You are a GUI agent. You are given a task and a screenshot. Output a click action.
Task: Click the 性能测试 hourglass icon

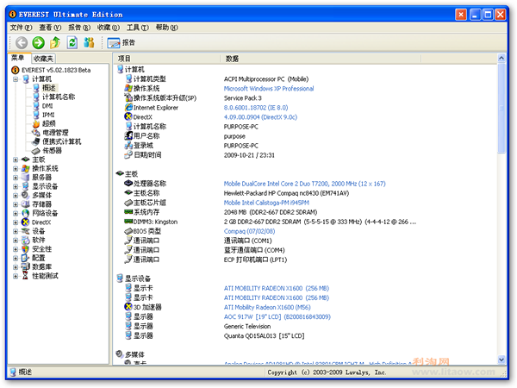[x=26, y=276]
